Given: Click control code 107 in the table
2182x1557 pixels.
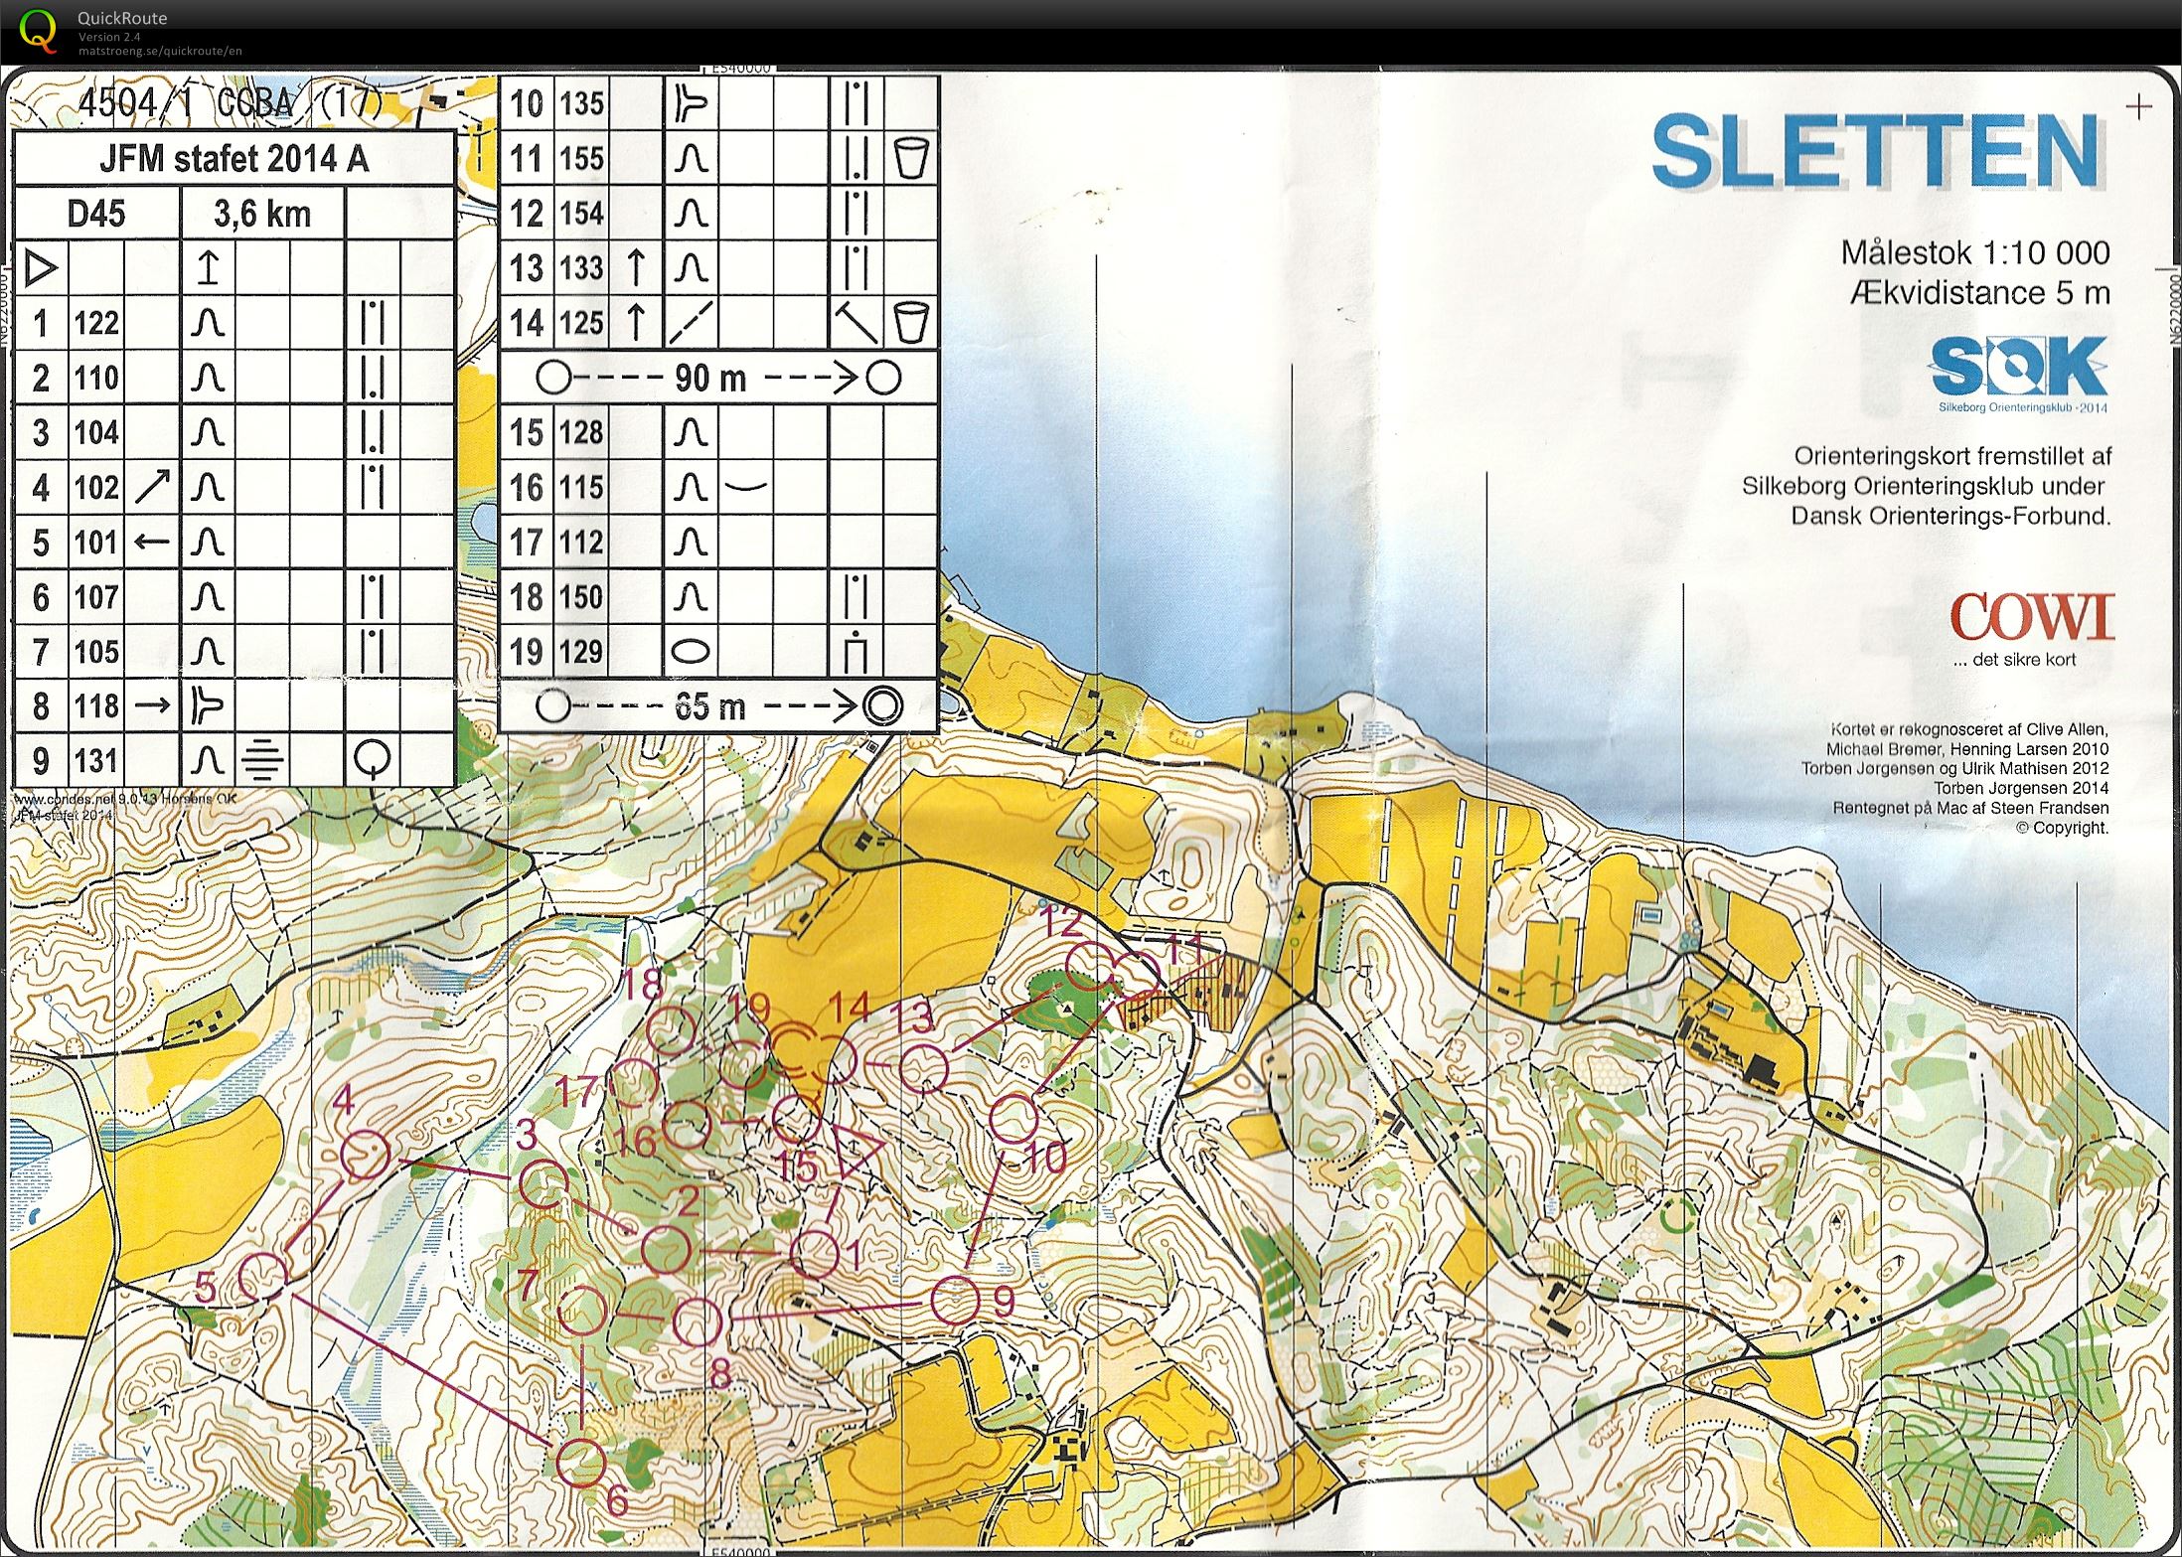Looking at the screenshot, I should (x=96, y=597).
